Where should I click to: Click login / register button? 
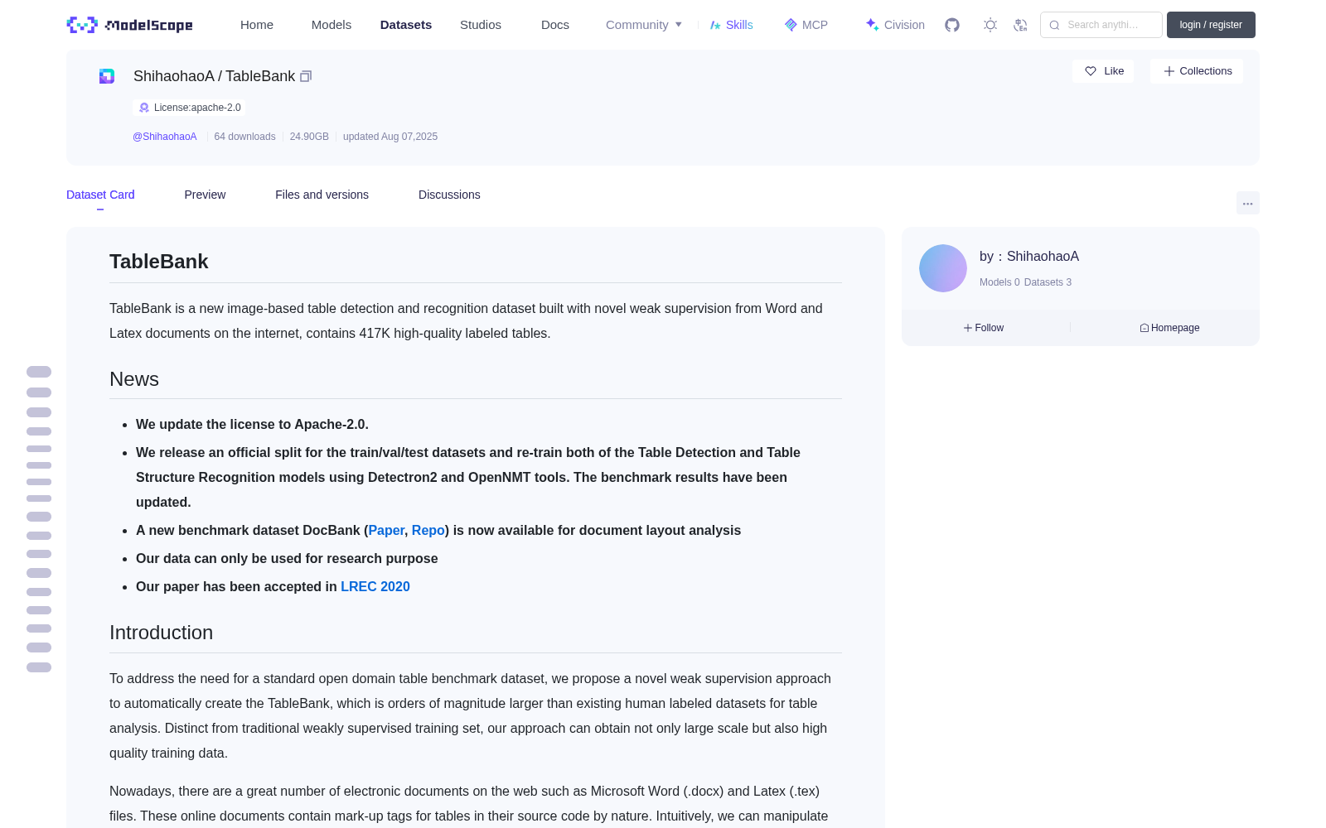(x=1211, y=25)
